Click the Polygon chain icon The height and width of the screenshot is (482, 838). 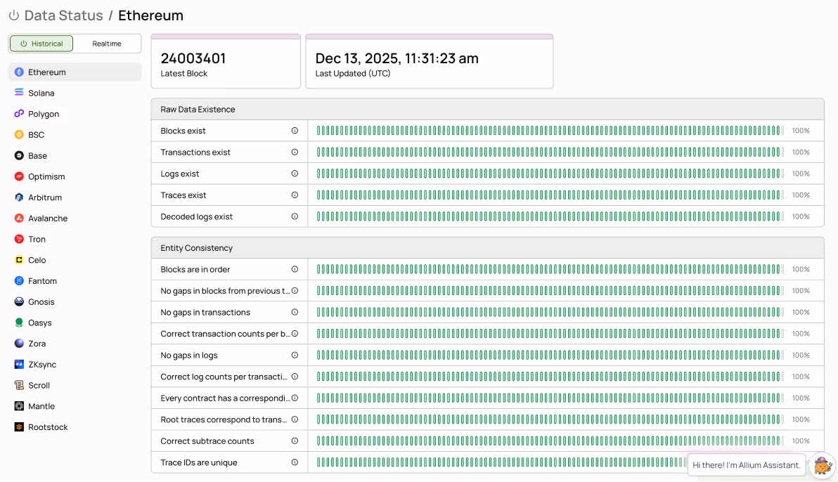click(19, 114)
